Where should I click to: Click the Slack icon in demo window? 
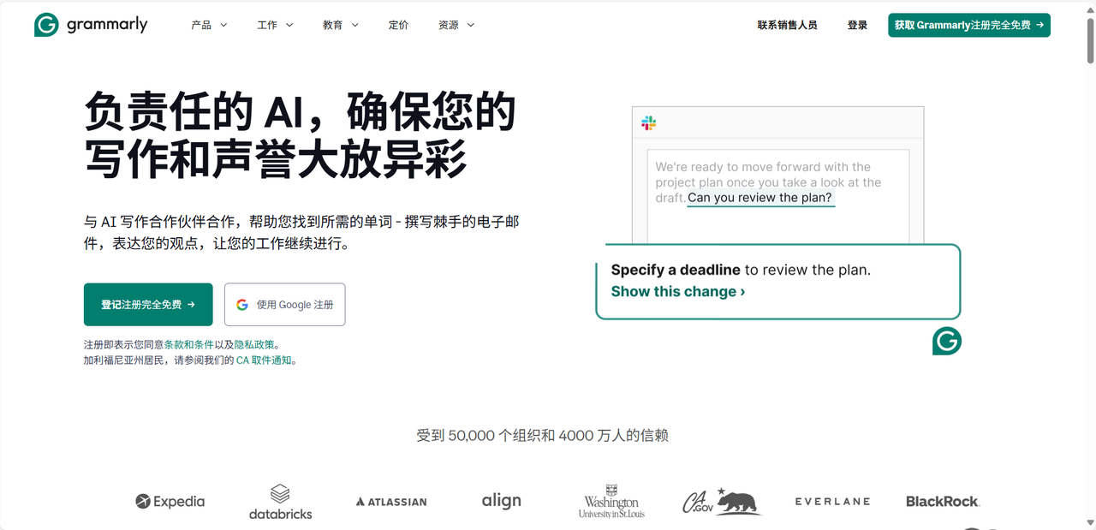pos(649,123)
